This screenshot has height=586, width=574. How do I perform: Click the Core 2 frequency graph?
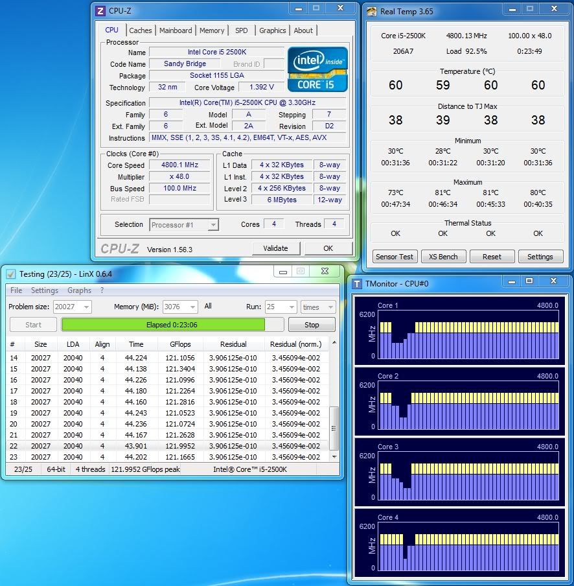[x=468, y=406]
